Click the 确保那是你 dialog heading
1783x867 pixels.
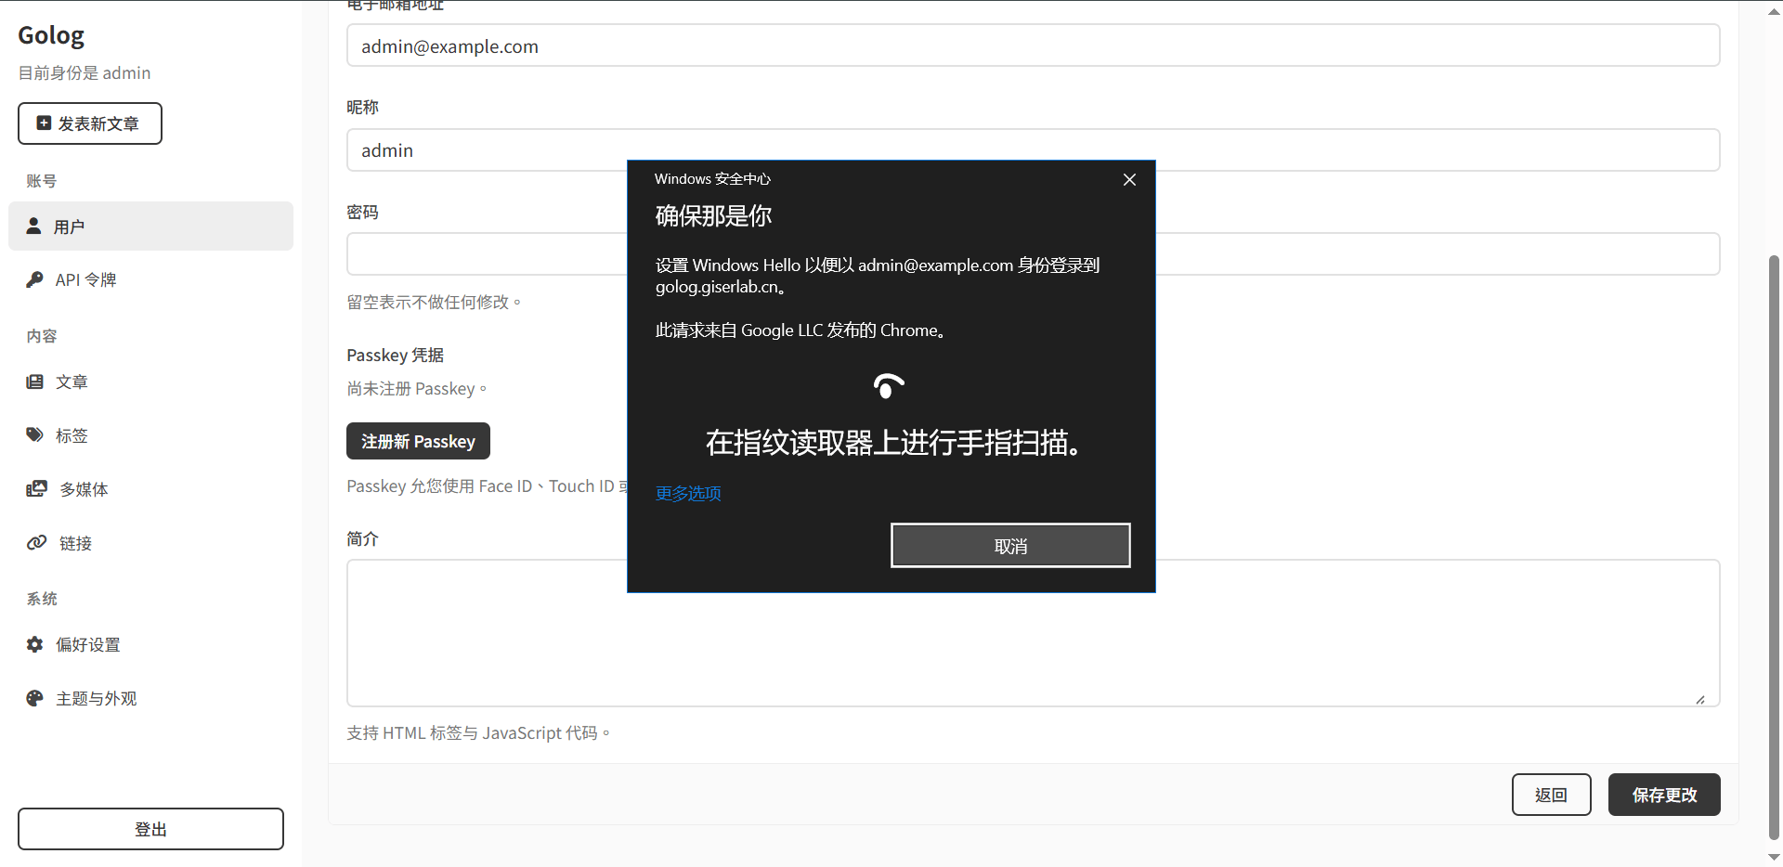pyautogui.click(x=713, y=215)
